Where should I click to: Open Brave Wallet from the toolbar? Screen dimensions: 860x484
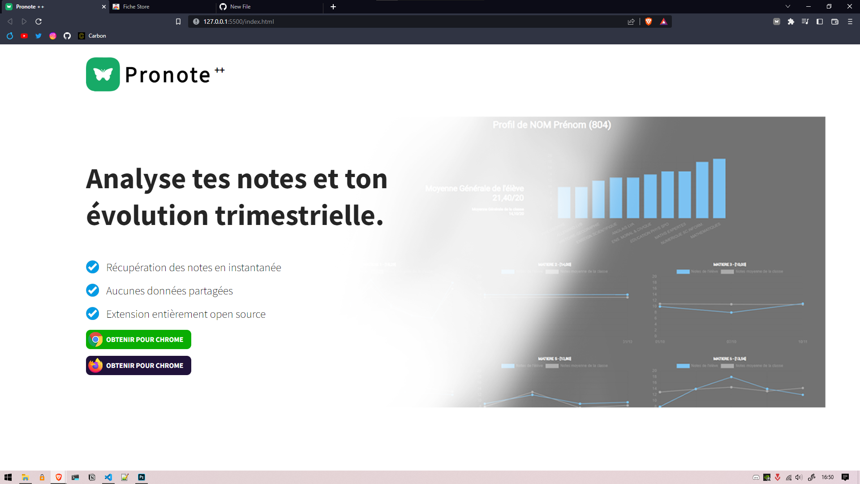(x=834, y=21)
